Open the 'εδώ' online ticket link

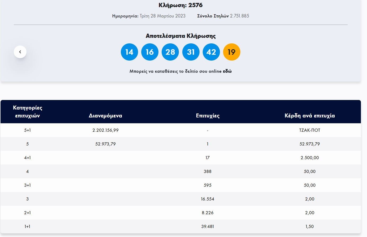coord(227,71)
